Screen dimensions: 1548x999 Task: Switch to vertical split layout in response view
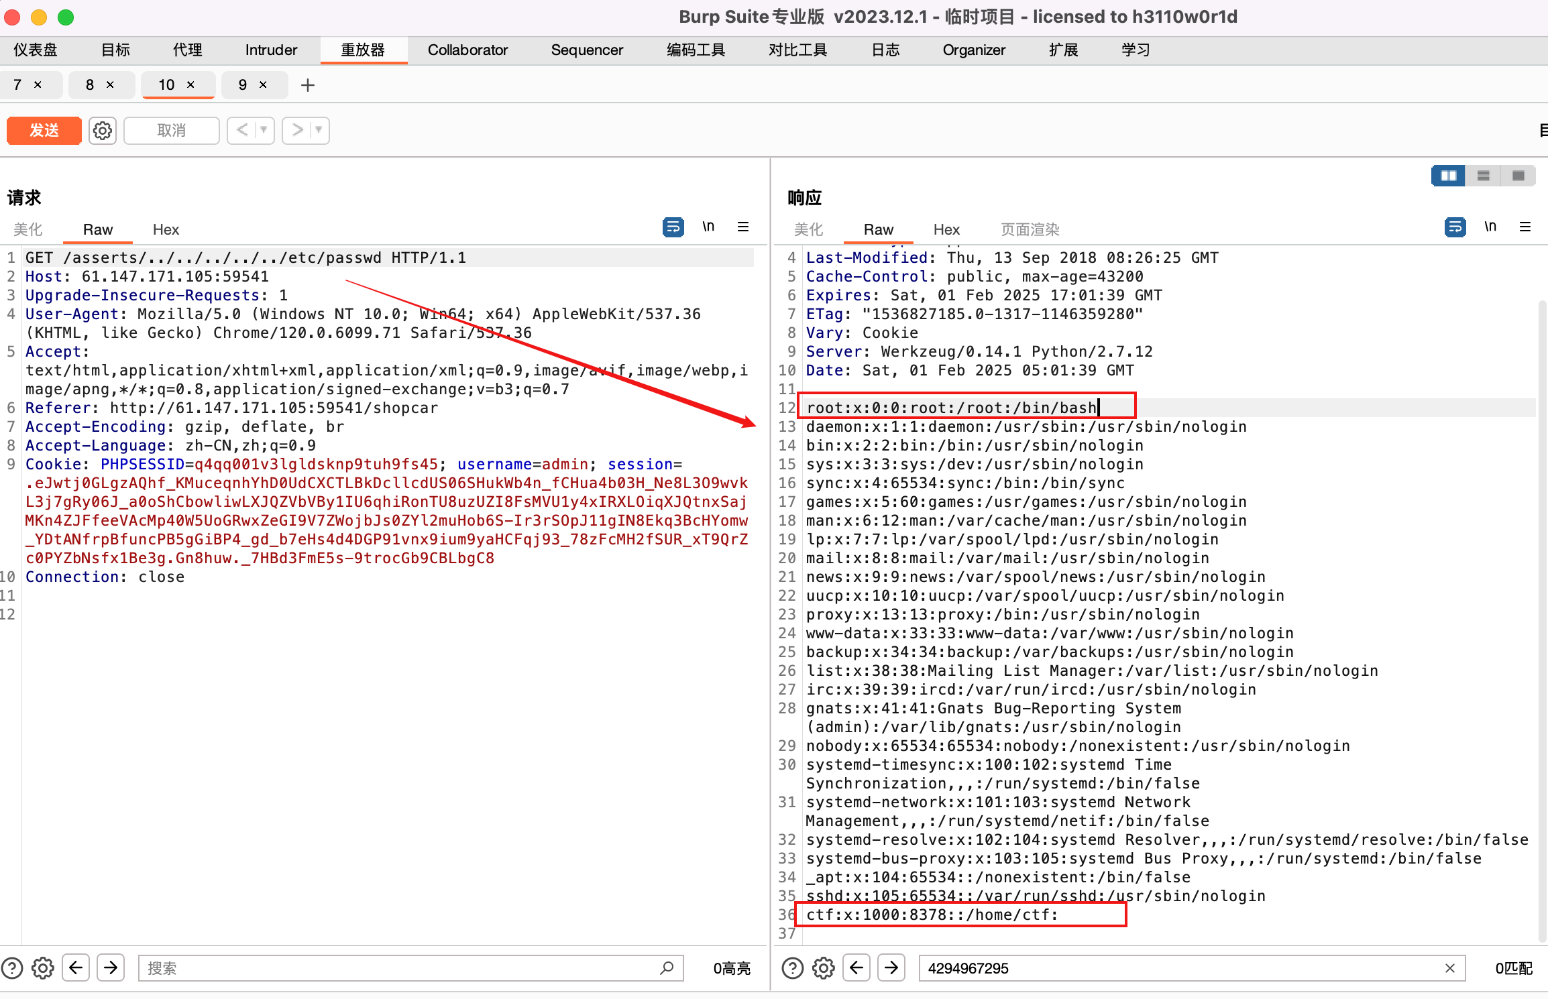click(1448, 175)
